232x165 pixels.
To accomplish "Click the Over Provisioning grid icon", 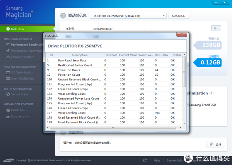I will click(8, 78).
